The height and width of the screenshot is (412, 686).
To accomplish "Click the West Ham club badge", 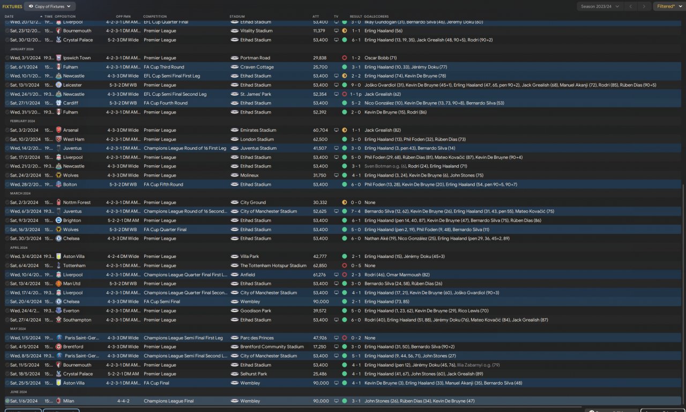I will pos(59,139).
